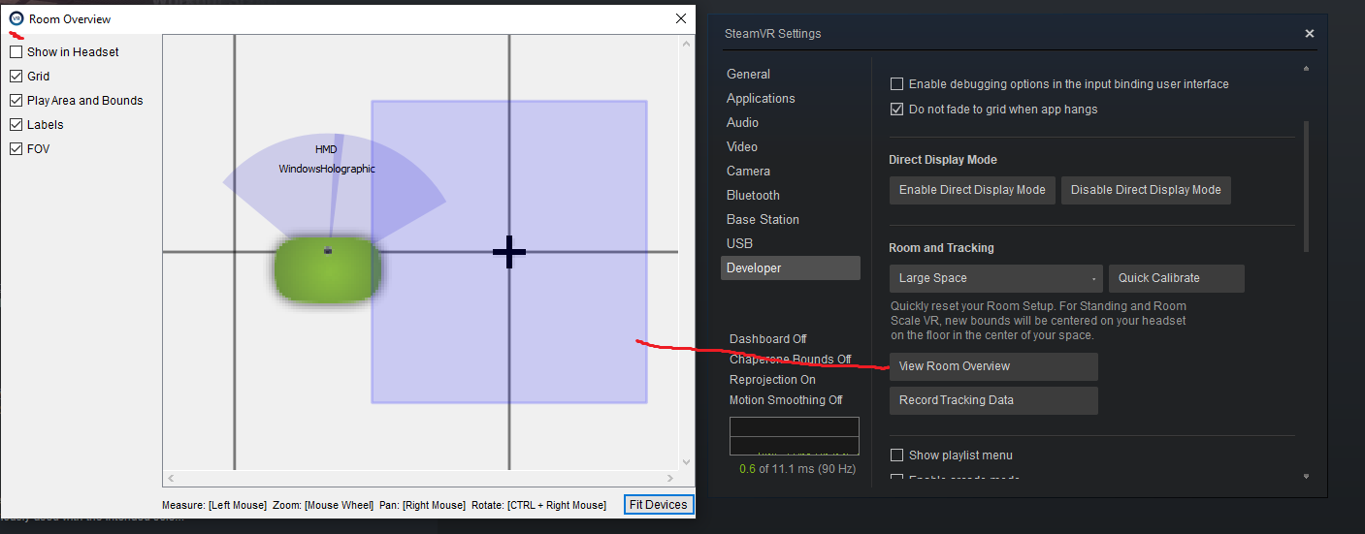The width and height of the screenshot is (1365, 534).
Task: Click the WindowsHolographic label in map
Action: point(327,169)
